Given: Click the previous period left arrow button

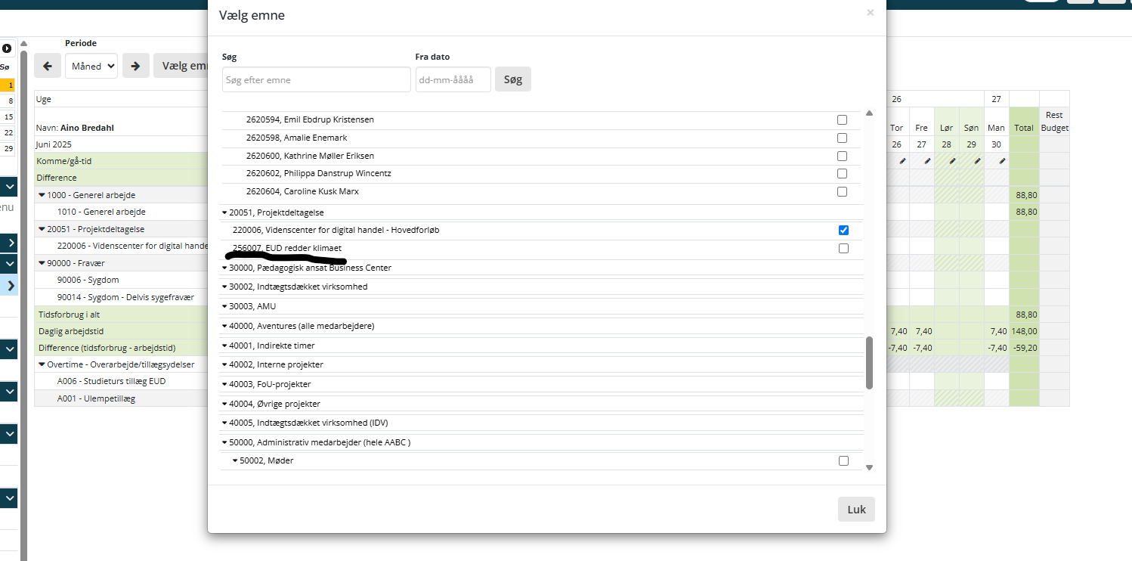Looking at the screenshot, I should click(x=47, y=66).
